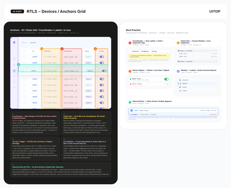Image resolution: width=231 pixels, height=188 pixels.
Task: Click the UX AUDIT badge in the header
Action: [17, 12]
